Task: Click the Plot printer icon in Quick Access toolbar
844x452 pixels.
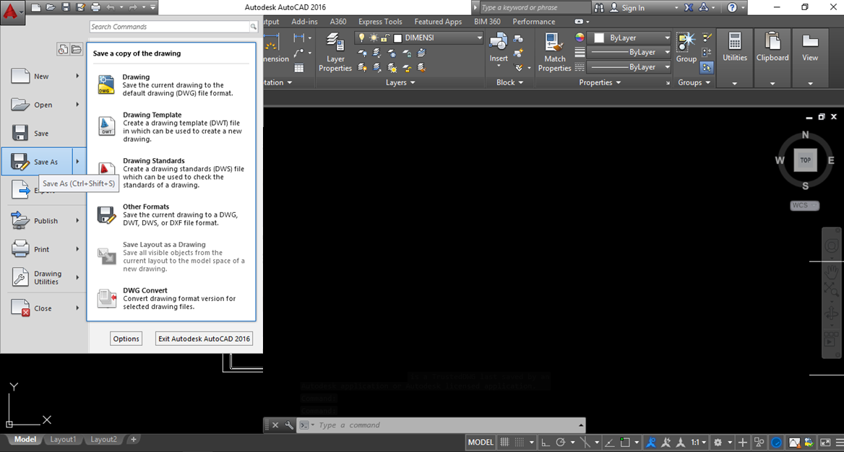Action: [x=96, y=7]
